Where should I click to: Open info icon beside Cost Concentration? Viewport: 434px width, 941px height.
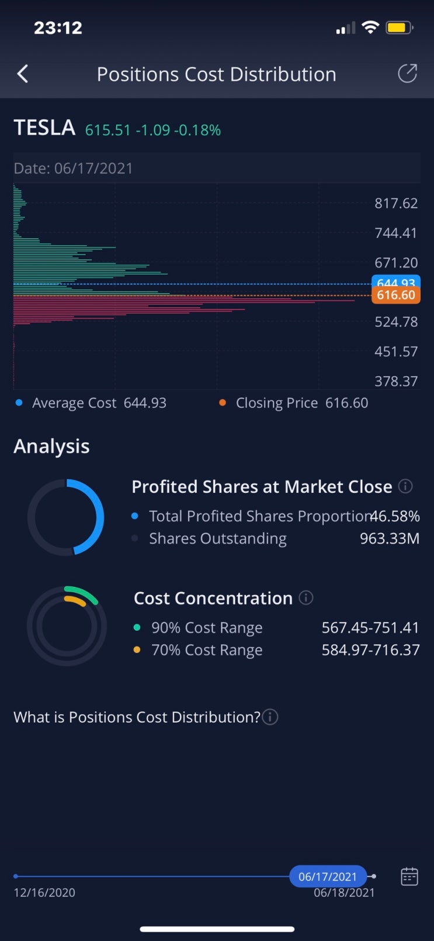pyautogui.click(x=306, y=597)
